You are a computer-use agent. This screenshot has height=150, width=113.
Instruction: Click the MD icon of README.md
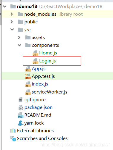[20, 115]
